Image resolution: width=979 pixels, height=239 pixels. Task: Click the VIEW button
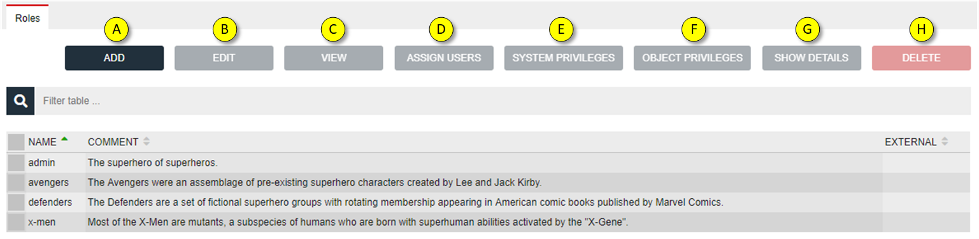click(x=334, y=58)
